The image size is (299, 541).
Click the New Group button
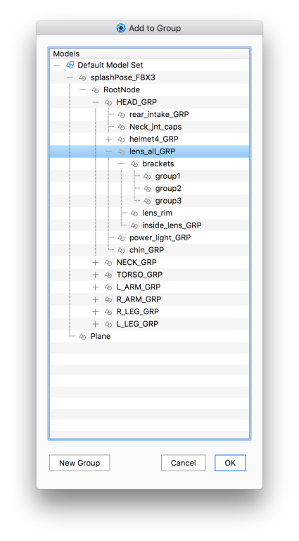pos(79,463)
